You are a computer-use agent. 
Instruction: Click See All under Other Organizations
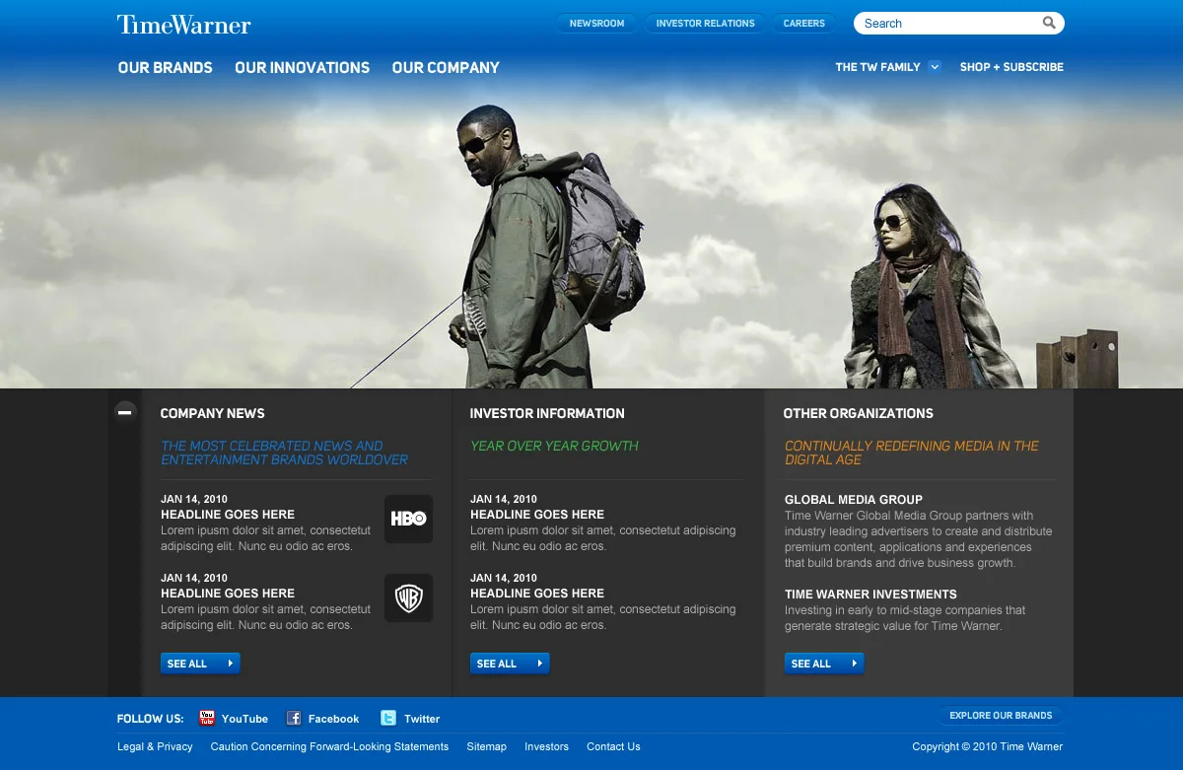[824, 664]
